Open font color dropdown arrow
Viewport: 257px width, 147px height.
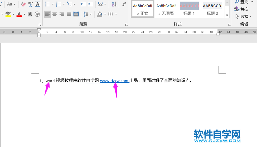click(24, 14)
